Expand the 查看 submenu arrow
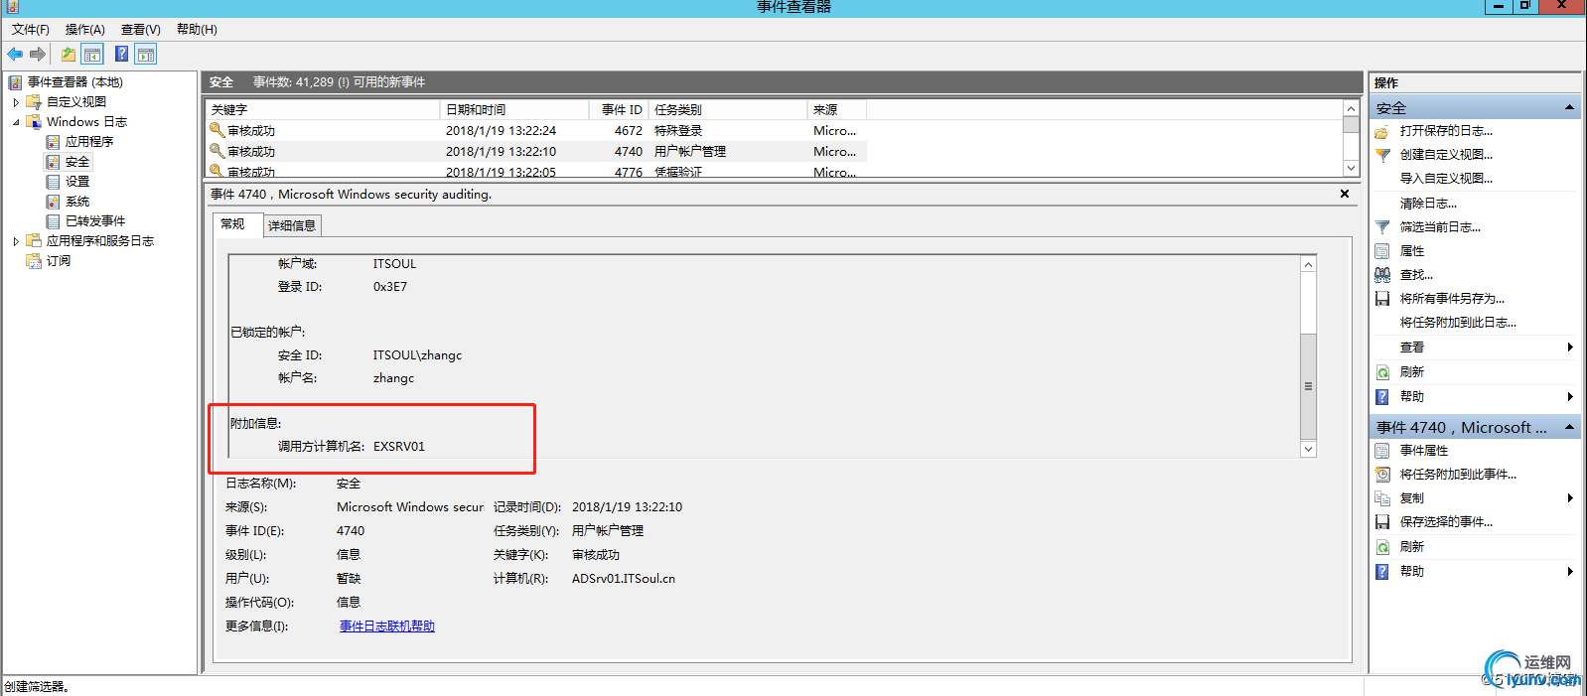Image resolution: width=1587 pixels, height=696 pixels. 1570,348
